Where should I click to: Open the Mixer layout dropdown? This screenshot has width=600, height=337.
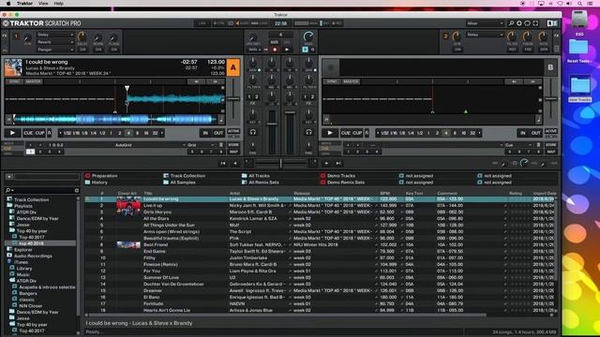pos(485,23)
